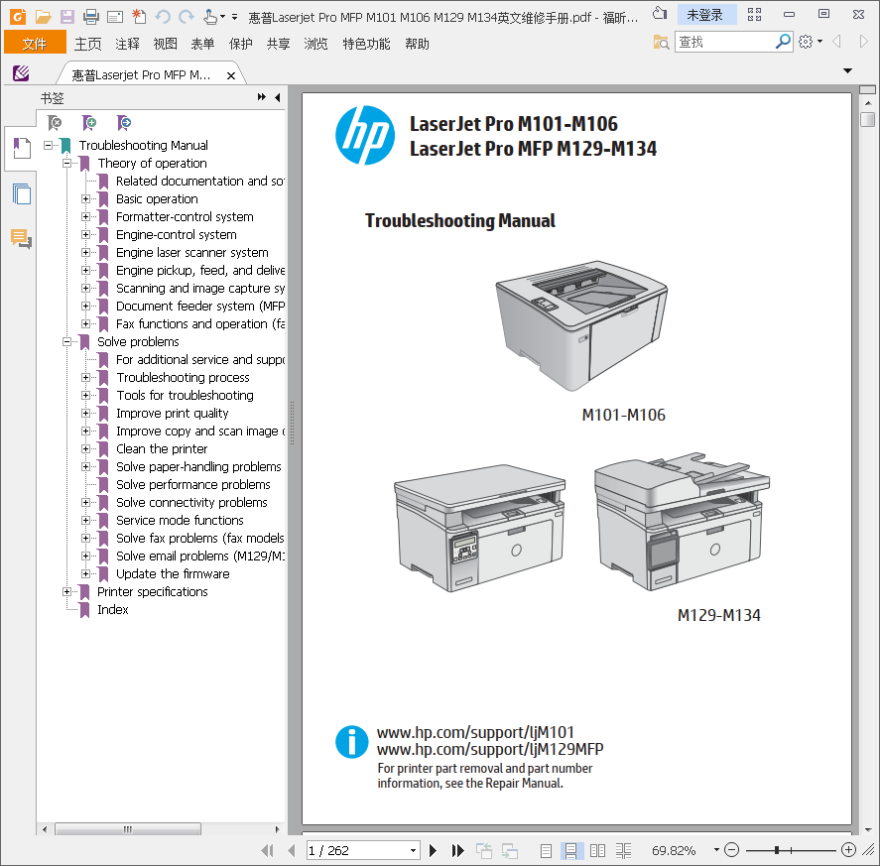Open the 注释 tab
Image resolution: width=880 pixels, height=866 pixels.
[x=127, y=44]
